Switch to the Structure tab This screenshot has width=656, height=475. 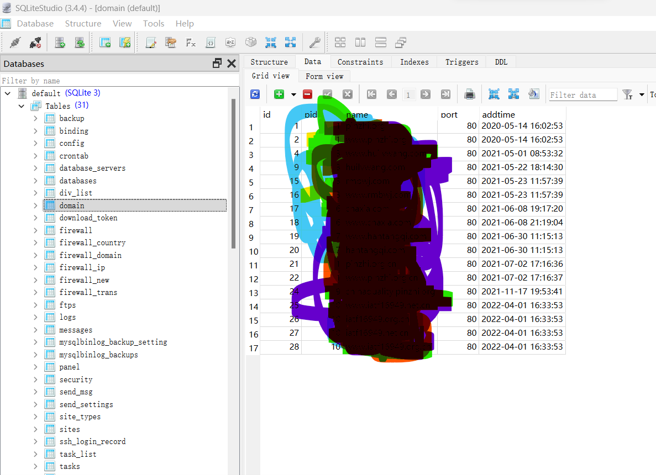[269, 62]
